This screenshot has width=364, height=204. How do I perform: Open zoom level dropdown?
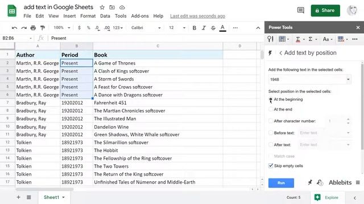pyautogui.click(x=62, y=28)
